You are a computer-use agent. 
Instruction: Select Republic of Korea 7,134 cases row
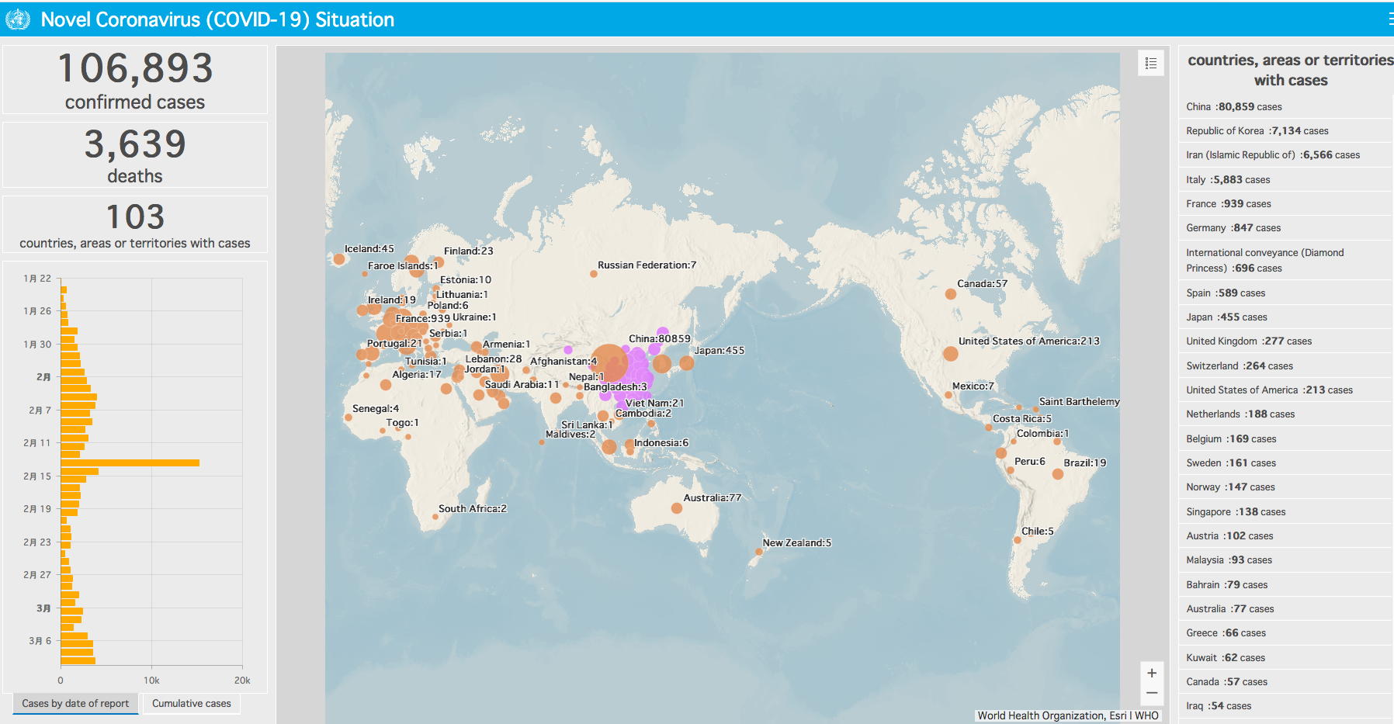(1285, 131)
